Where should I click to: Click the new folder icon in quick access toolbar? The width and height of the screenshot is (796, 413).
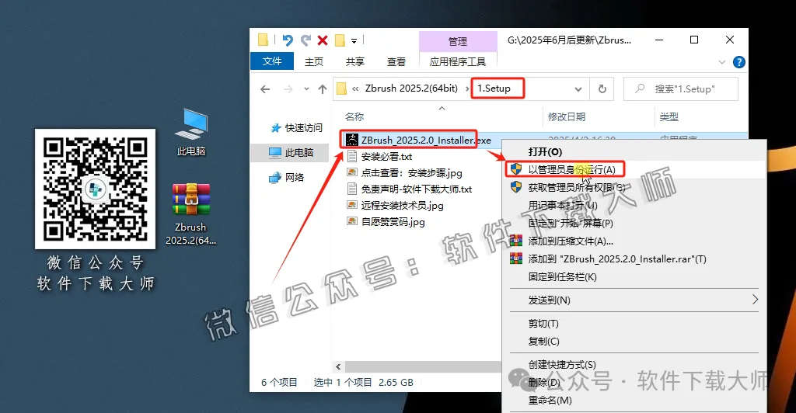pyautogui.click(x=340, y=40)
